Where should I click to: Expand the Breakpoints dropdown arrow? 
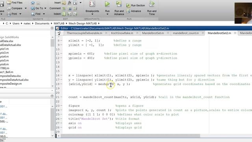(92, 14)
